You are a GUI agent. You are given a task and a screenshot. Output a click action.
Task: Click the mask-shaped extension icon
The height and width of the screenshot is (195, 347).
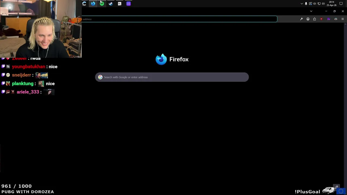coord(336,19)
